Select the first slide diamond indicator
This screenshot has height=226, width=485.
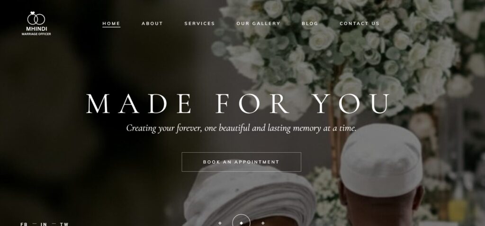tap(220, 223)
